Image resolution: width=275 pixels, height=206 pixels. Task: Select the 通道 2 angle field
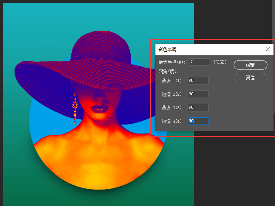click(198, 94)
